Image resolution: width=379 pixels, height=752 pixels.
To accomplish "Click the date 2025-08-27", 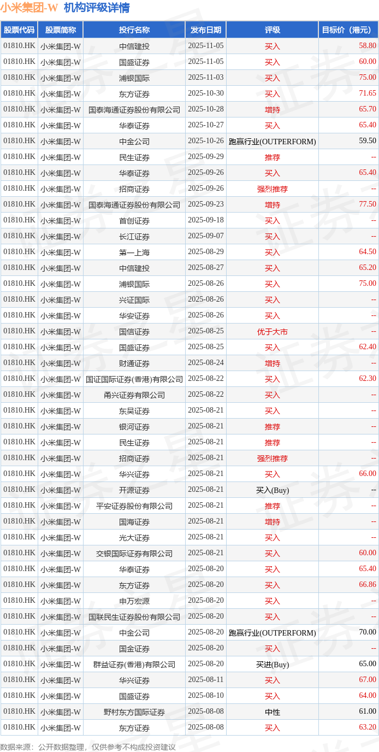I will 206,268.
